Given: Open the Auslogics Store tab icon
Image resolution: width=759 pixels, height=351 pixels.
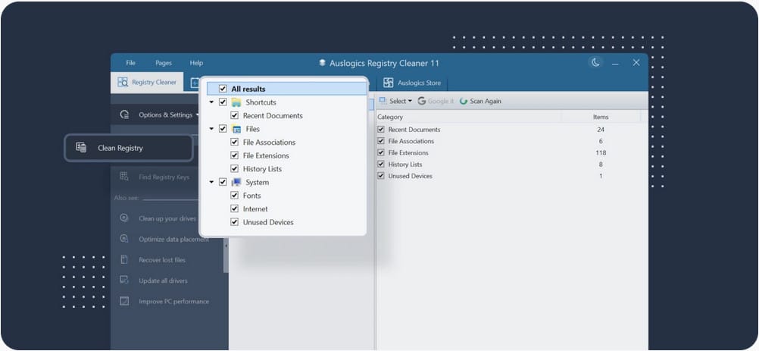Looking at the screenshot, I should pyautogui.click(x=389, y=83).
